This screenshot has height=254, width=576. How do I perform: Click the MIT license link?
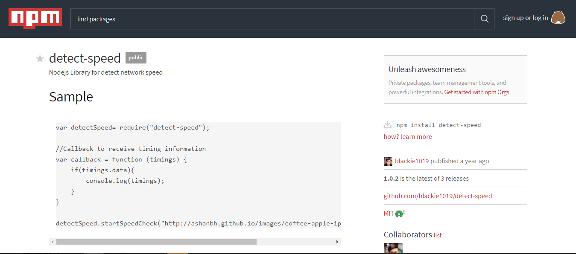(389, 214)
